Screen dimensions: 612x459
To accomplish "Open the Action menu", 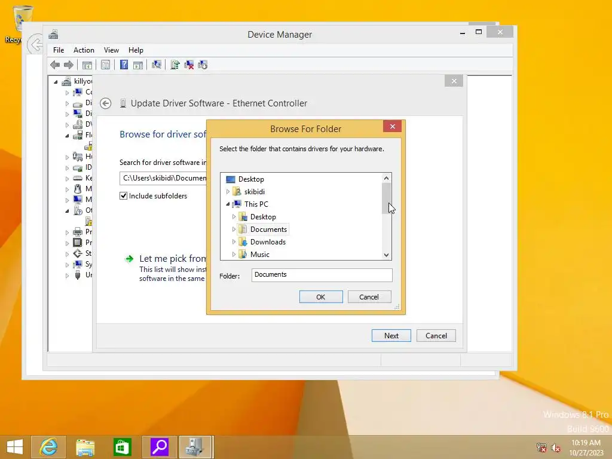I will [x=84, y=50].
